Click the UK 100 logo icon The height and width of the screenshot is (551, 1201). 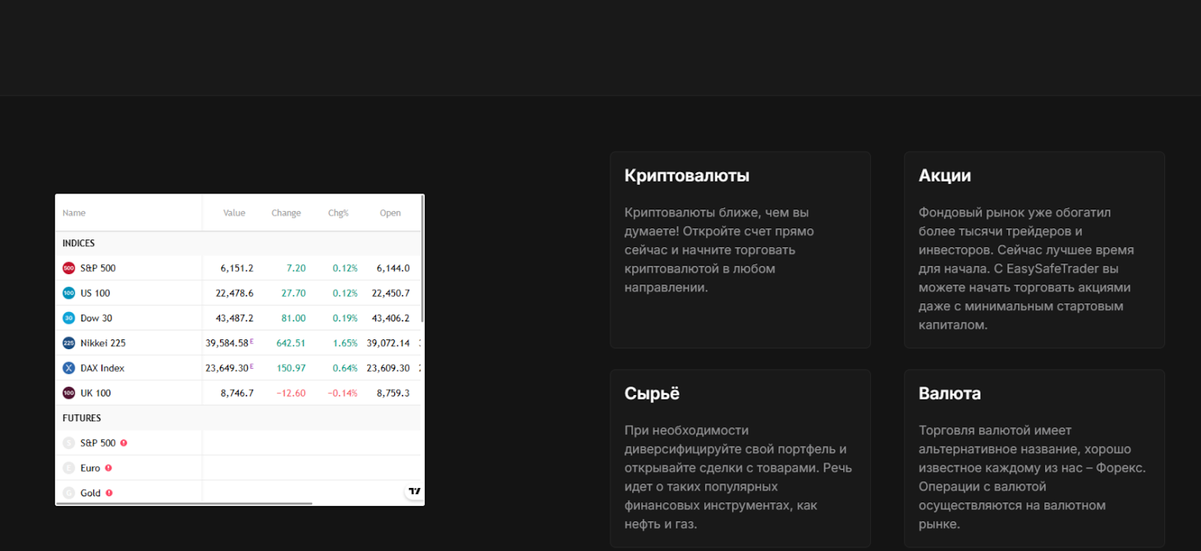(x=69, y=393)
